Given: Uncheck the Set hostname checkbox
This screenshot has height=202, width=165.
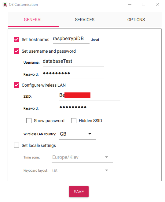Looking at the screenshot, I should (16, 39).
